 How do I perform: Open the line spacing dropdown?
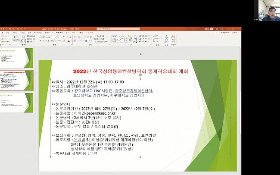(x=91, y=37)
